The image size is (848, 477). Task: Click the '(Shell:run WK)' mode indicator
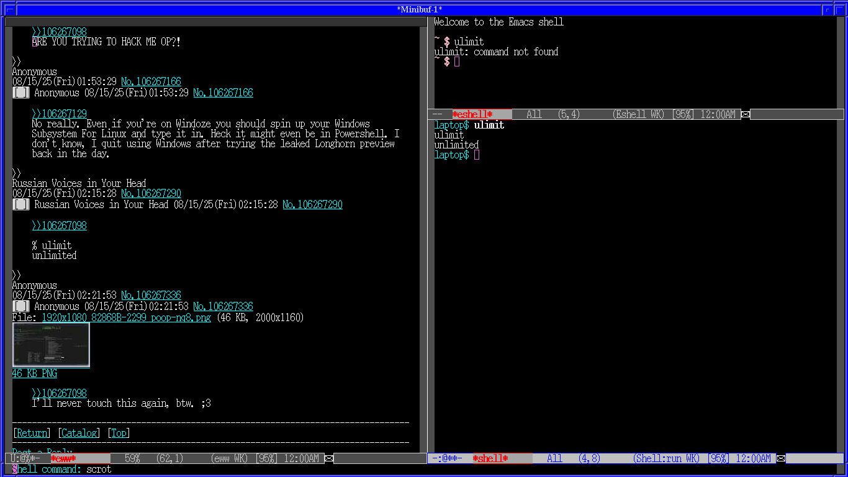[x=667, y=459]
